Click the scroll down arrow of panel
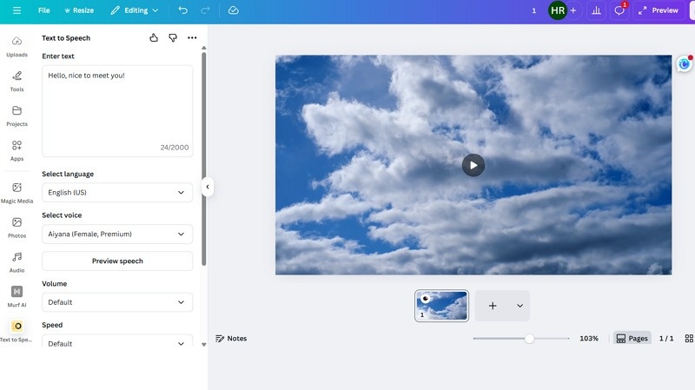This screenshot has height=390, width=695. (204, 344)
